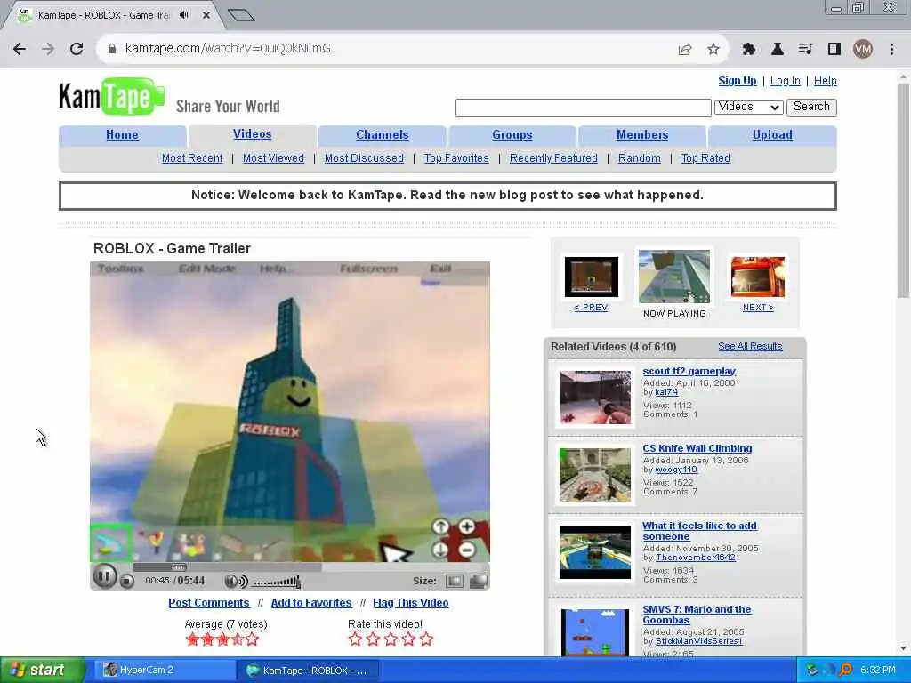Click the stop button in the player
911x683 pixels.
tap(127, 581)
